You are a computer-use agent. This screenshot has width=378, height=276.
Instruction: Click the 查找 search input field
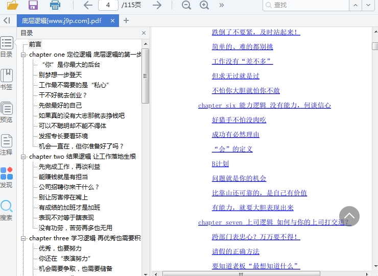coord(306,5)
